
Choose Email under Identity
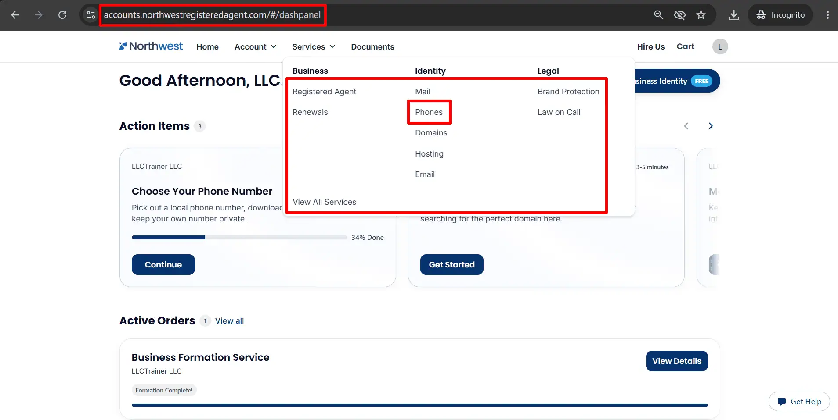425,174
